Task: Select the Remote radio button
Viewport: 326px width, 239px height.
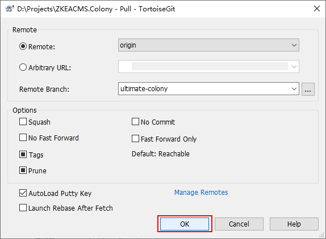Action: [x=23, y=46]
